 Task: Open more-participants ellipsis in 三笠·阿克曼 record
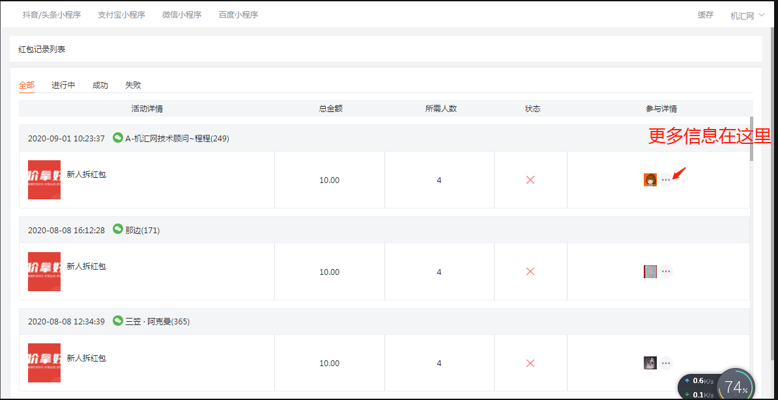click(666, 363)
